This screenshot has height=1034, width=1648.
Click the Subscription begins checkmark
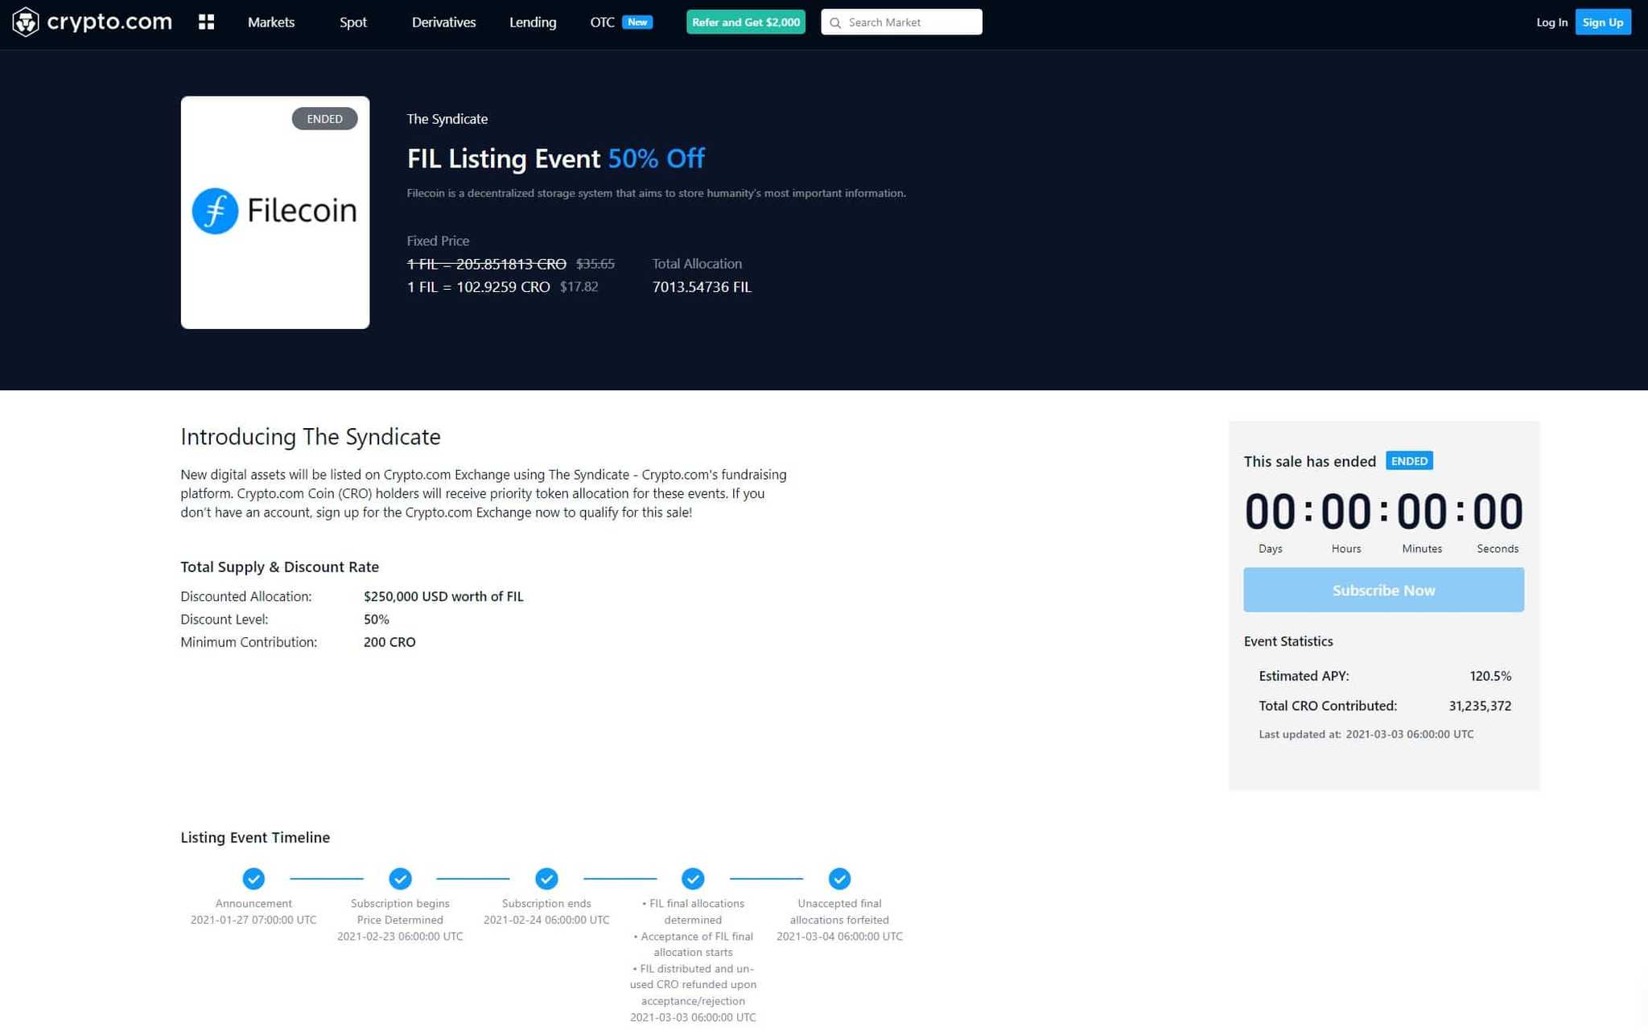(x=400, y=878)
